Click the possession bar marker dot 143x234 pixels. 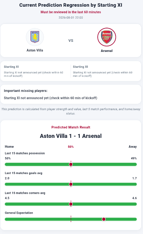[71, 164]
